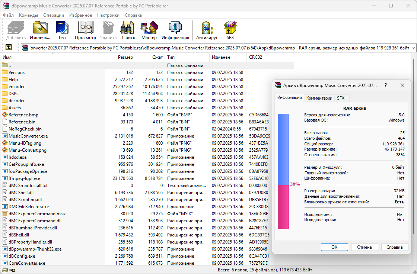The width and height of the screenshot is (417, 274).
Task: Click the package icon beside dMCExplorerCommand.msix
Action: 5,214
